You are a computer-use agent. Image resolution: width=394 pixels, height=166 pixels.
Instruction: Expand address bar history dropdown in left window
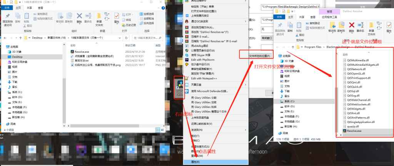click(121, 38)
